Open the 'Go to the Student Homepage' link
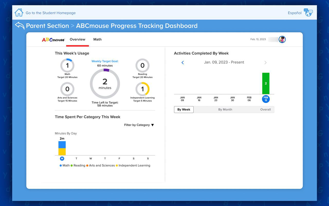The height and width of the screenshot is (206, 329). 51,13
